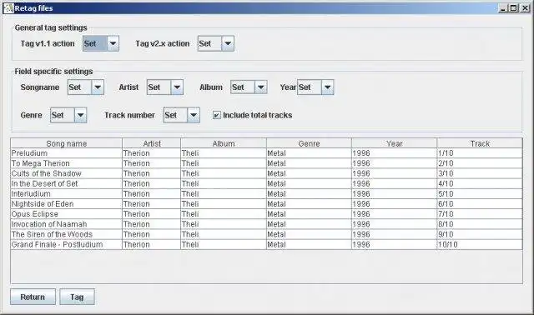534x315 pixels.
Task: Maximize the Retag files window
Action: (x=514, y=7)
